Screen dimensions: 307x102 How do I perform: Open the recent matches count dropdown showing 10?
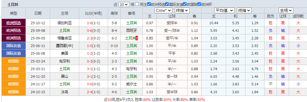tap(124, 4)
